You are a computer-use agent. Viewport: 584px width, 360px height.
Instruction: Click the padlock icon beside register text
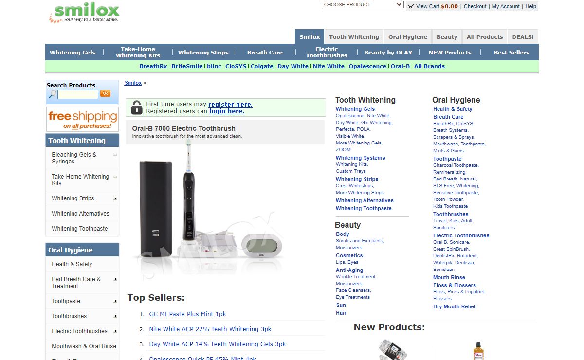point(137,108)
